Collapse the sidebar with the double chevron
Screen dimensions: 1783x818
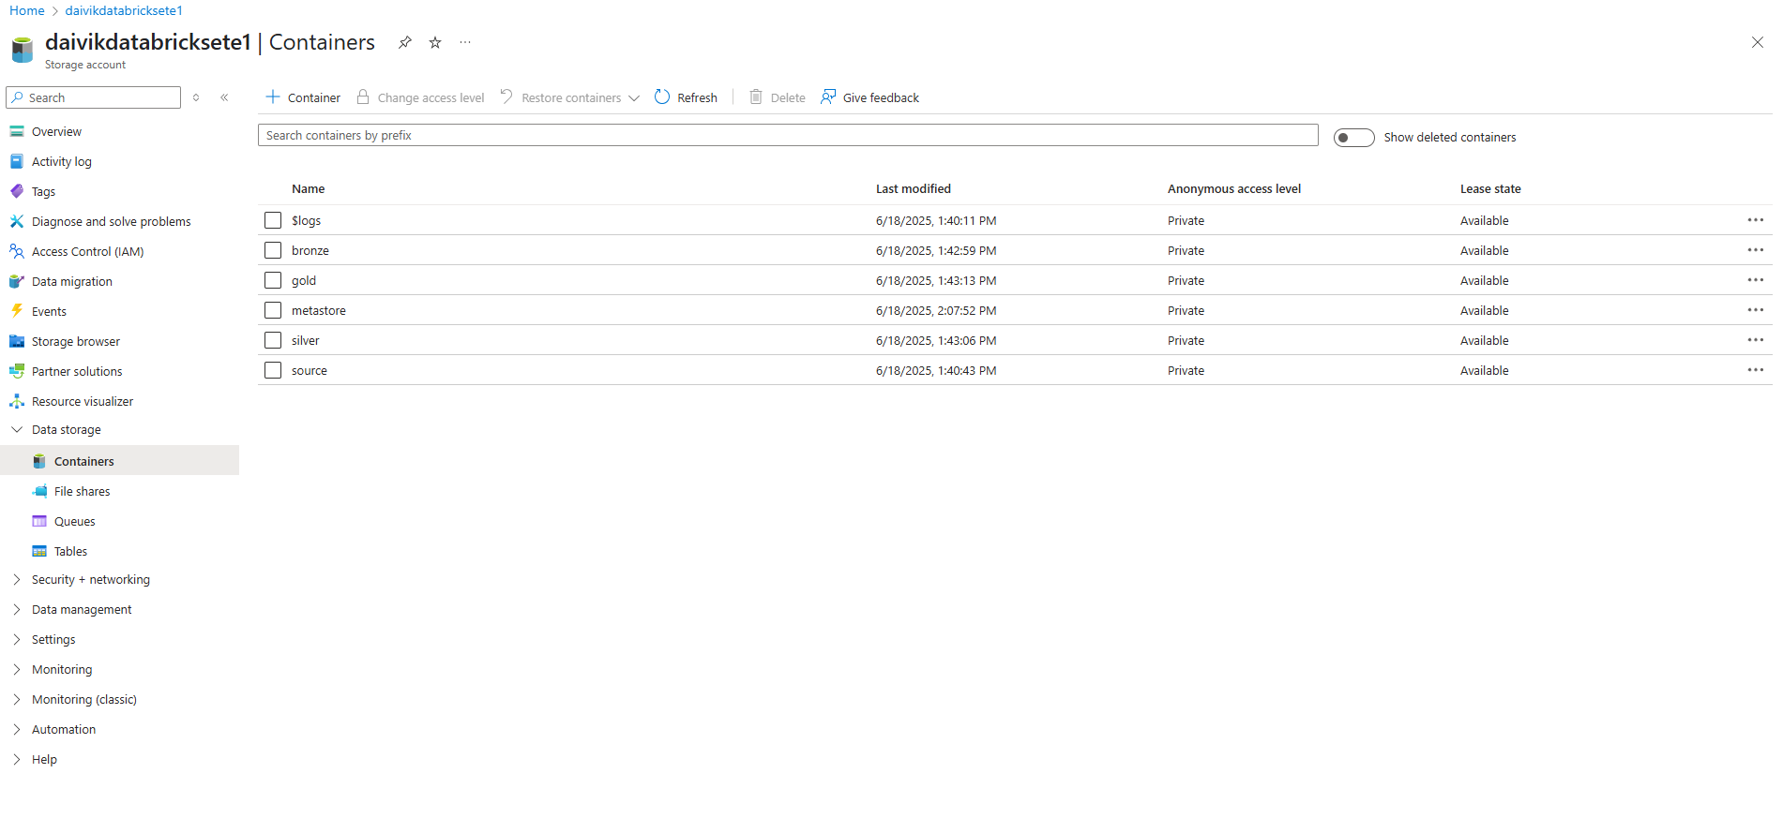225,97
